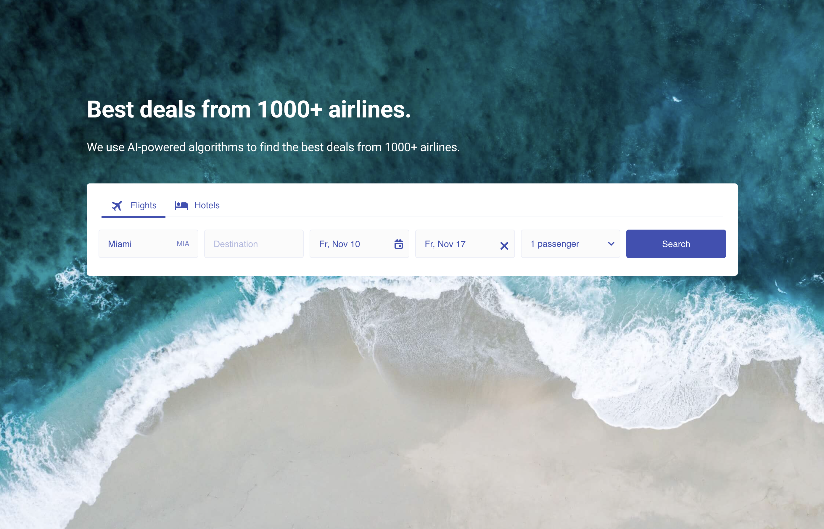The image size is (824, 529).
Task: Click the bed icon beside Hotels
Action: tap(181, 205)
